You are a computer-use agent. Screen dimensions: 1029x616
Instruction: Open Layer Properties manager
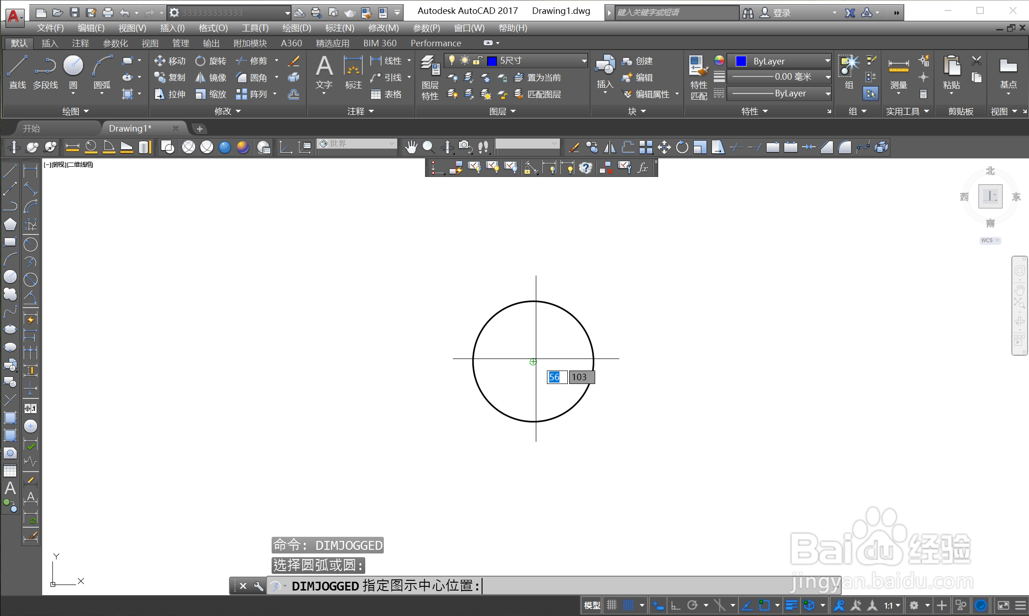430,76
